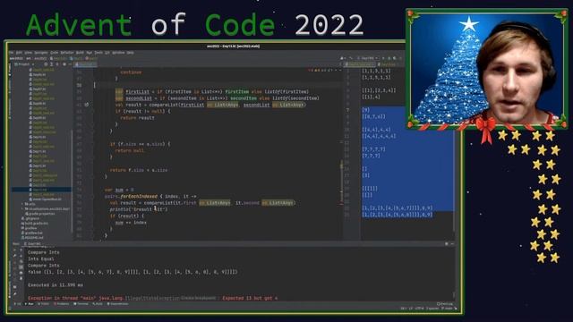573x322 pixels.
Task: Open the File menu in the IDE
Action: coord(12,53)
